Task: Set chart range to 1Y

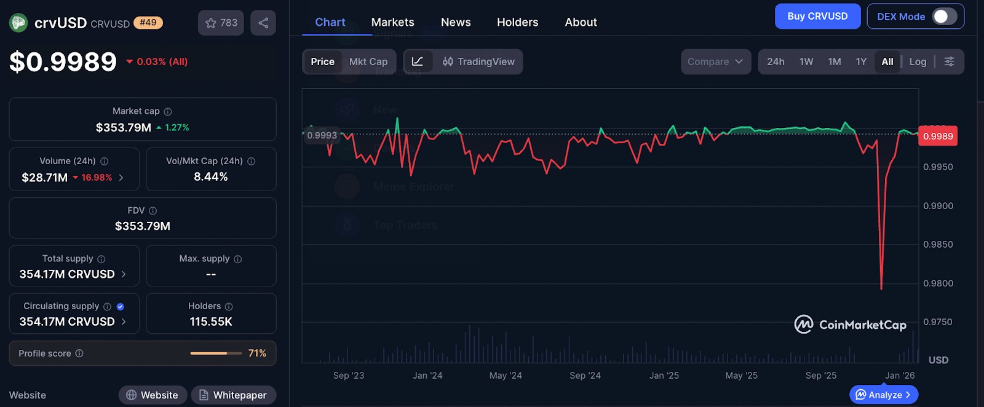Action: pyautogui.click(x=861, y=61)
